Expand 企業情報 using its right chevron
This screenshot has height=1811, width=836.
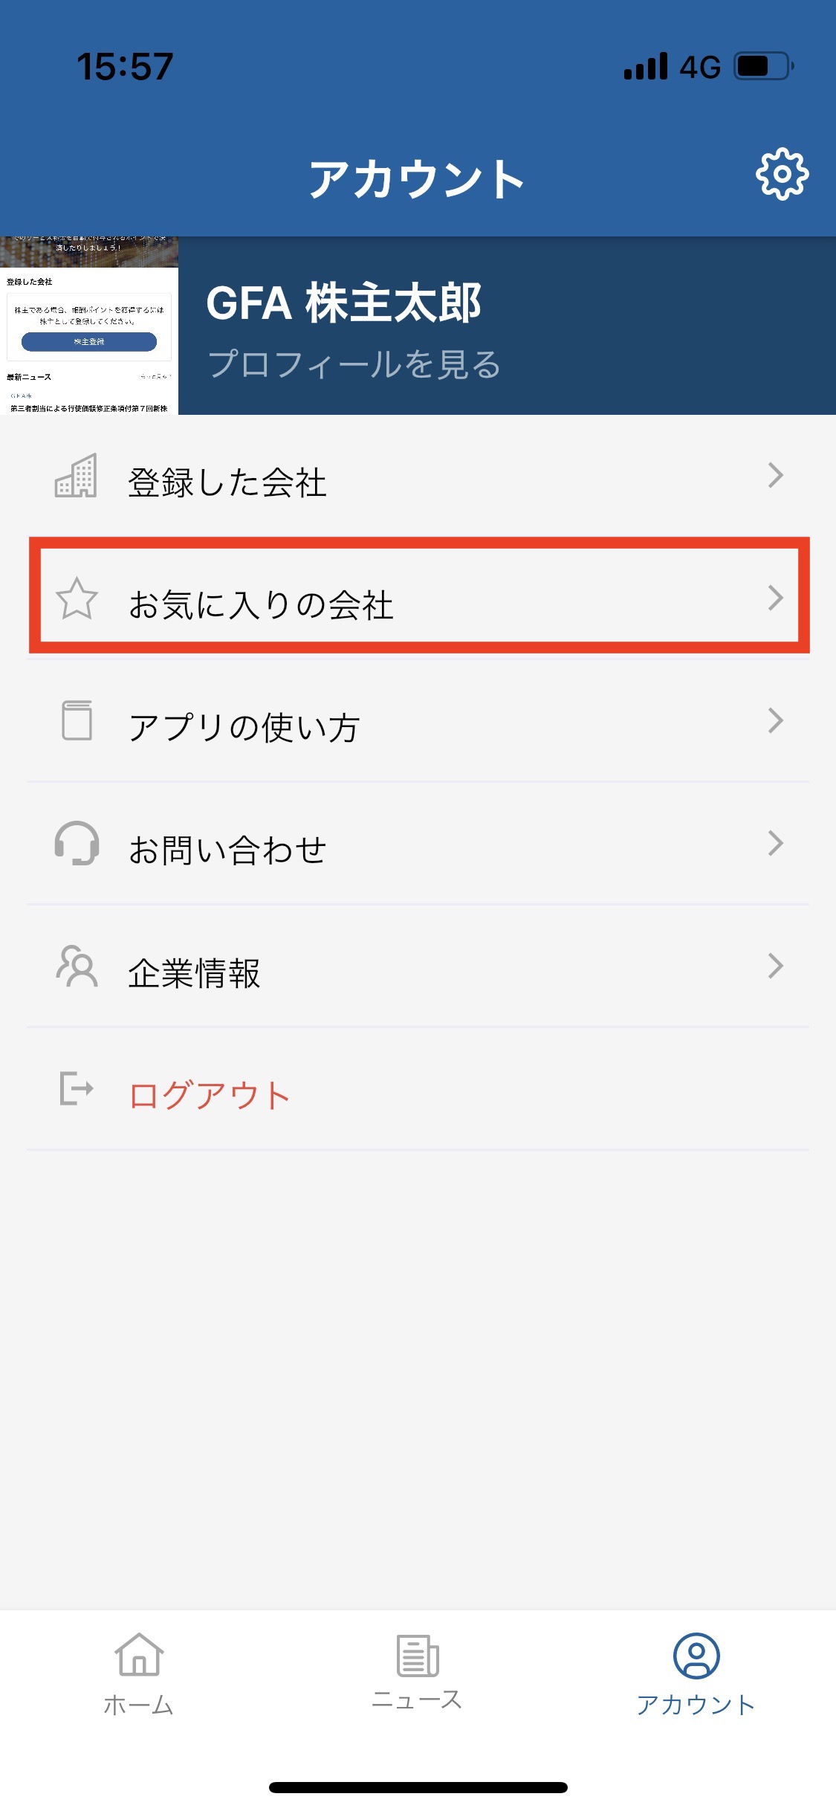[775, 966]
